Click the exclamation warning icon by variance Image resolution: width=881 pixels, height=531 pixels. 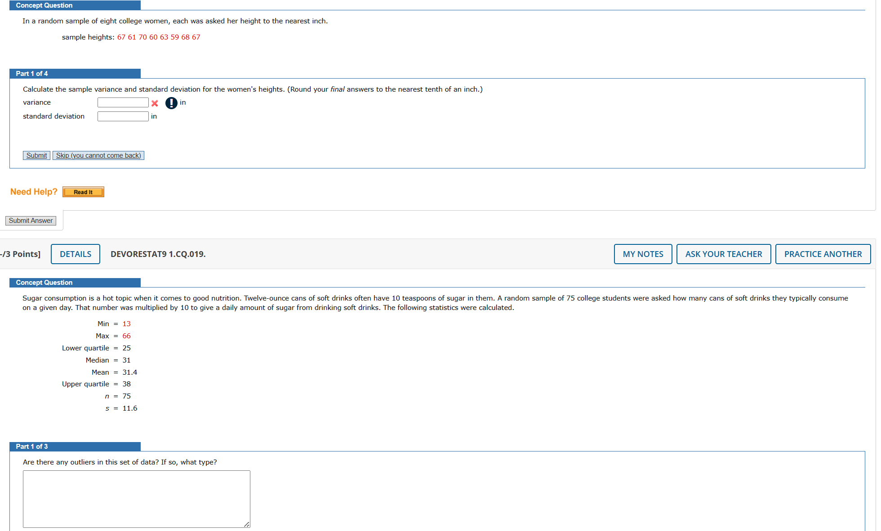(171, 103)
